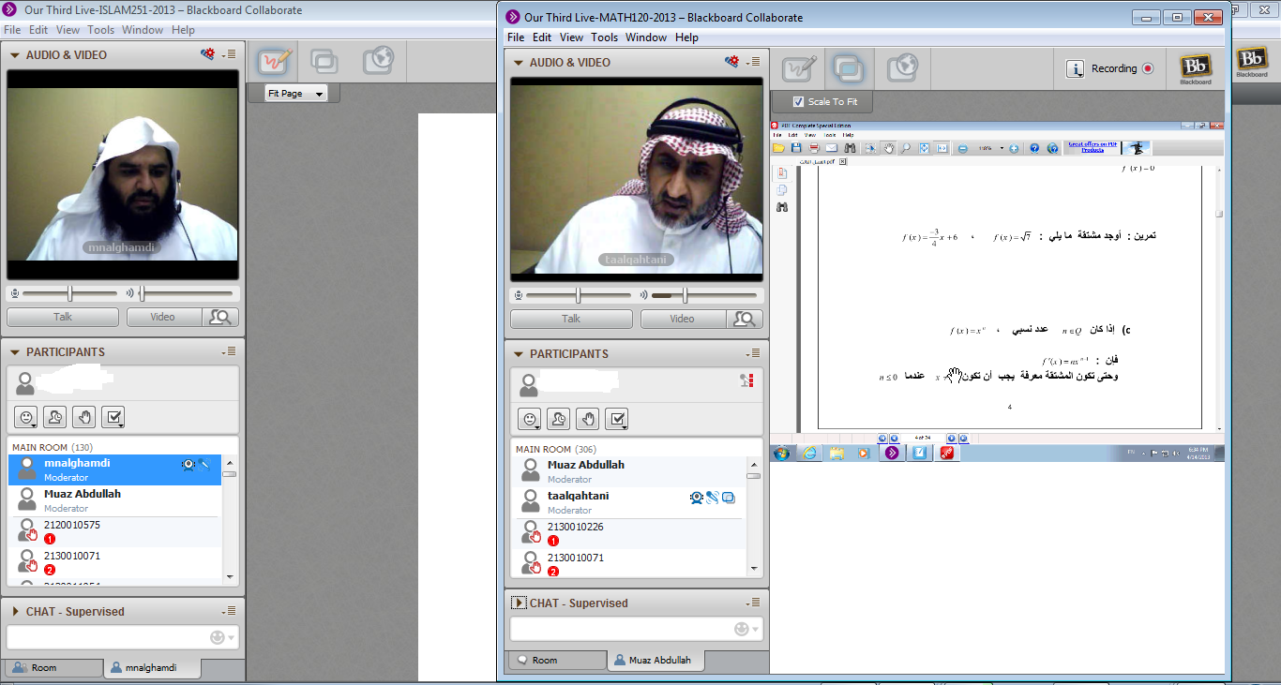
Task: Click video preview icon in MATH120 window
Action: (745, 319)
